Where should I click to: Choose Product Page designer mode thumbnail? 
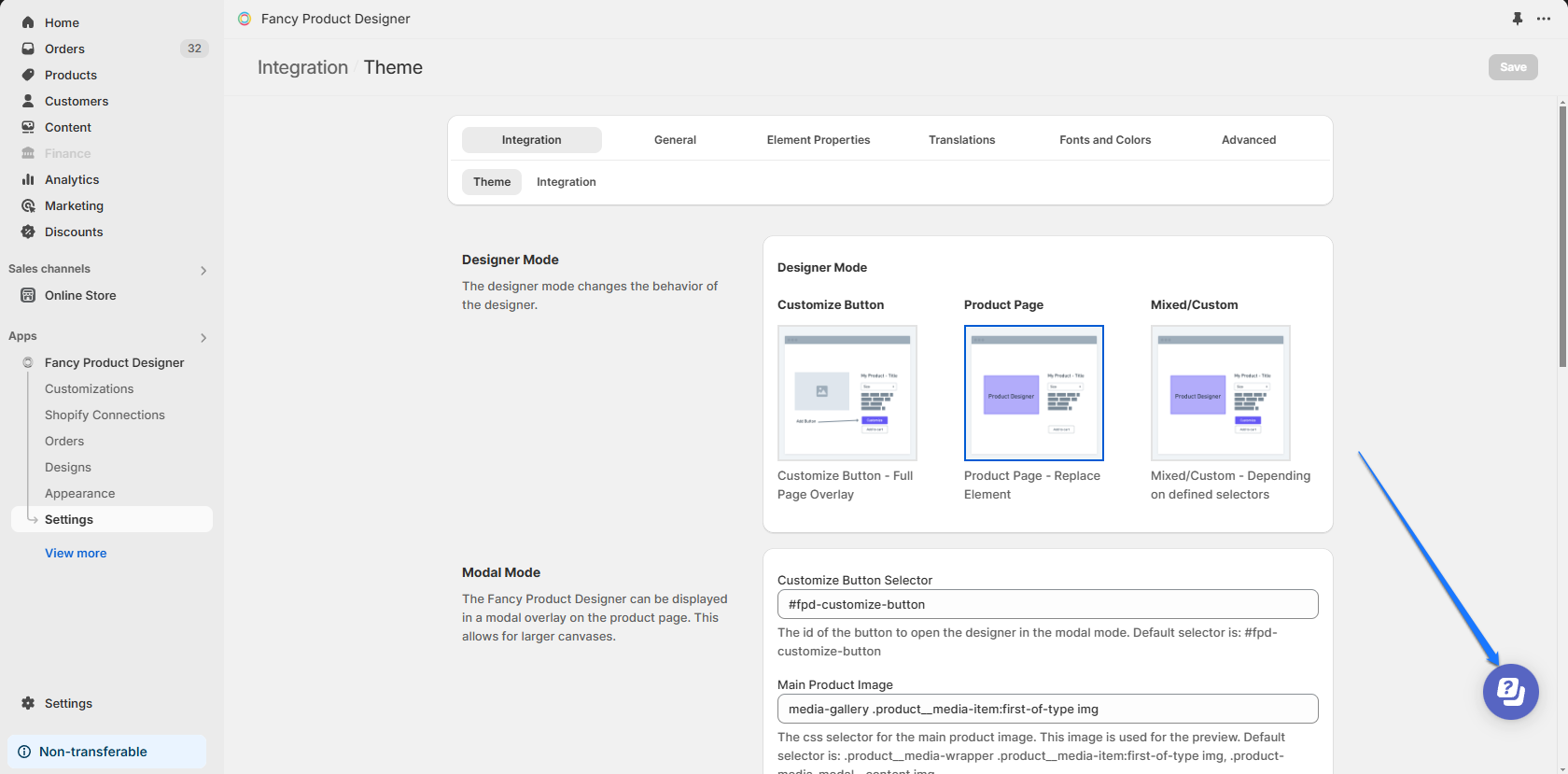[x=1034, y=393]
